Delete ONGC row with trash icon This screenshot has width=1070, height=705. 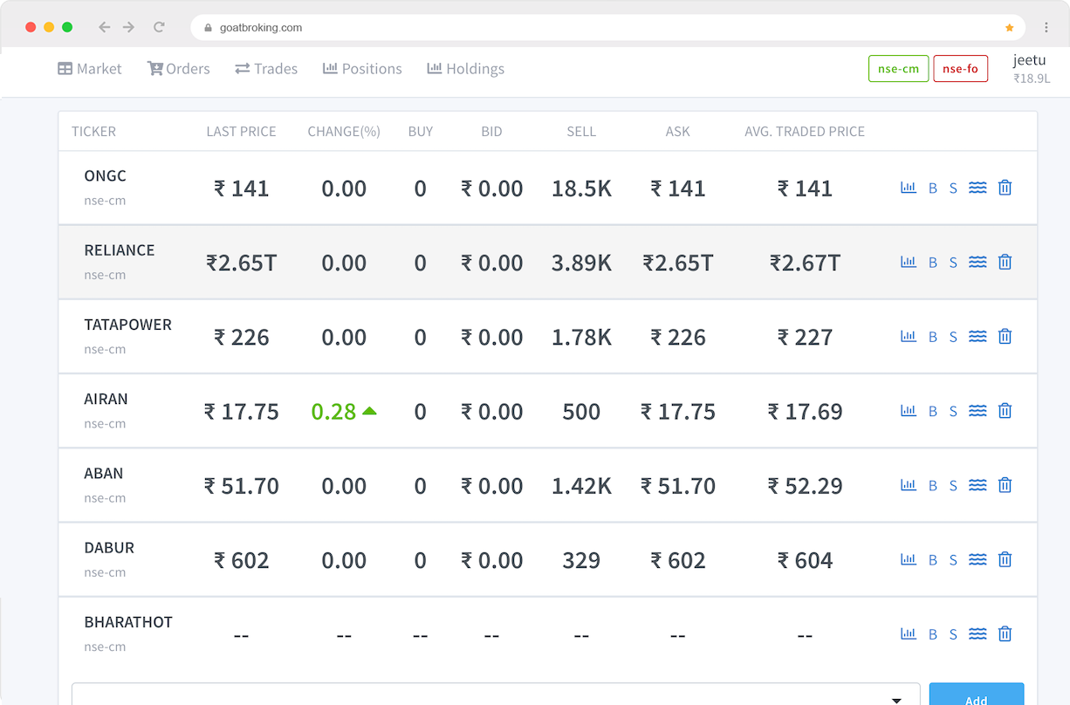(x=1005, y=188)
